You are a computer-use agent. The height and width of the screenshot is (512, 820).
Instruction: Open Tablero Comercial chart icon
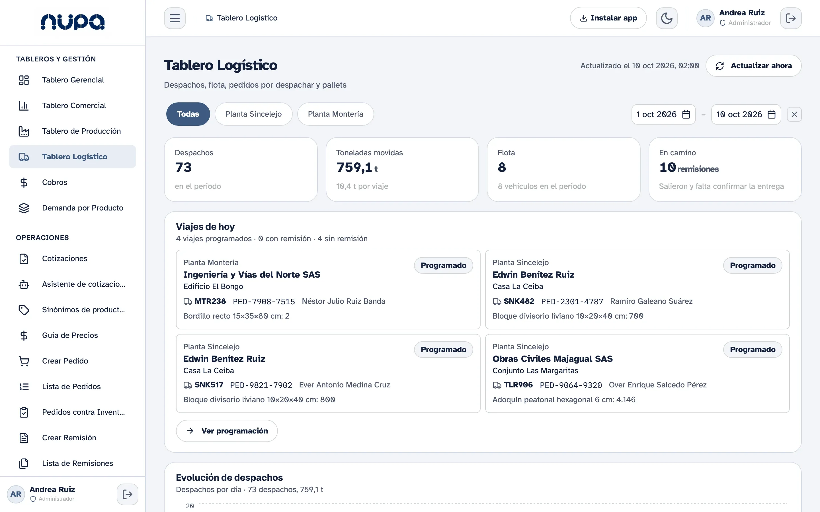tap(24, 106)
